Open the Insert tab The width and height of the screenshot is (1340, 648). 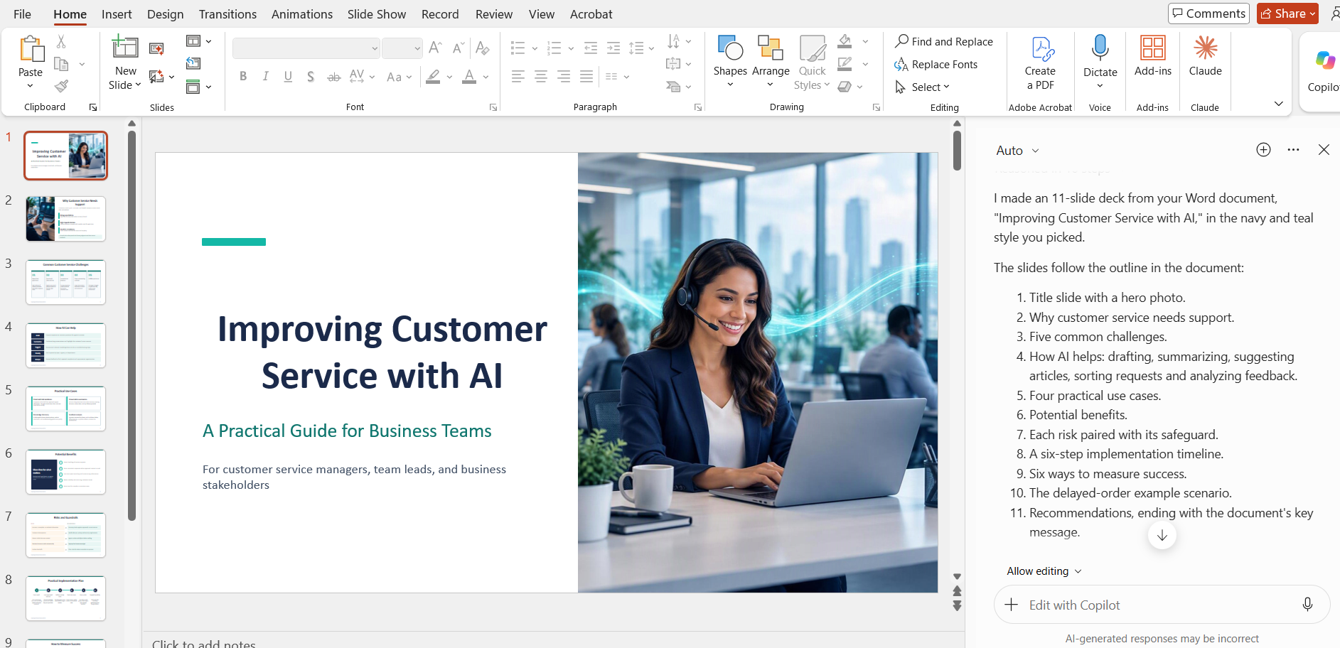click(117, 14)
